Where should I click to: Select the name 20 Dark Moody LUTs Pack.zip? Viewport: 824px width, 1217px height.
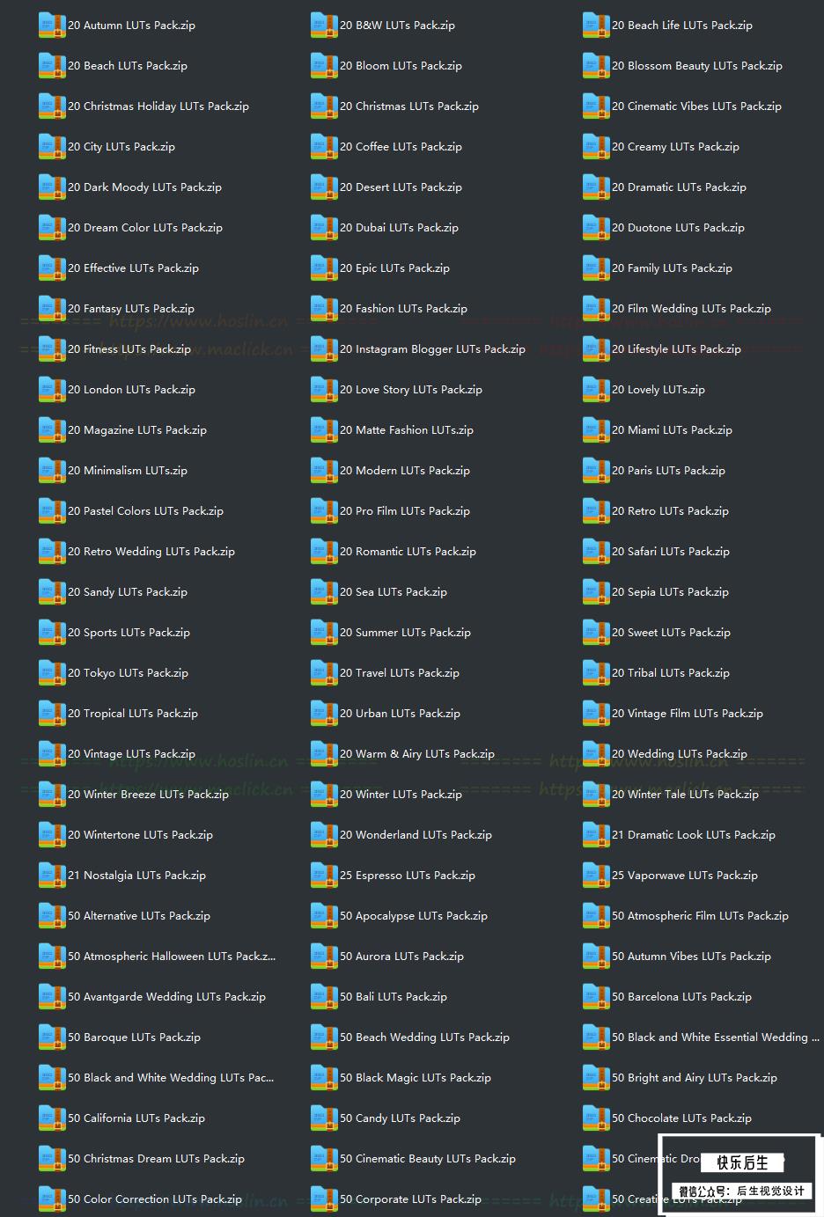click(x=144, y=187)
